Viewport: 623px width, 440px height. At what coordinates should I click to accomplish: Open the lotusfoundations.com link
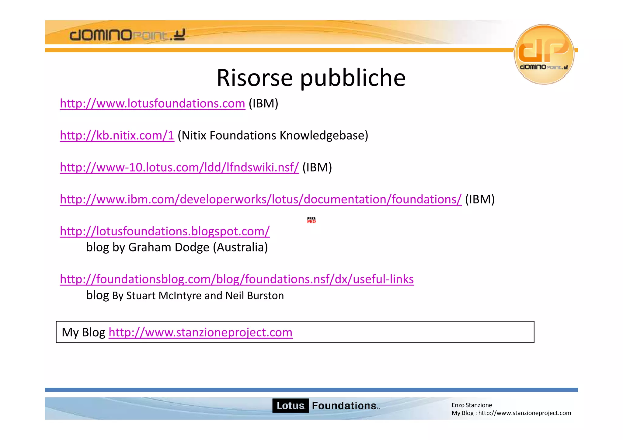tap(152, 104)
